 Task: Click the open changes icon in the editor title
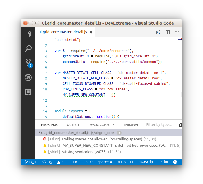click(158, 32)
